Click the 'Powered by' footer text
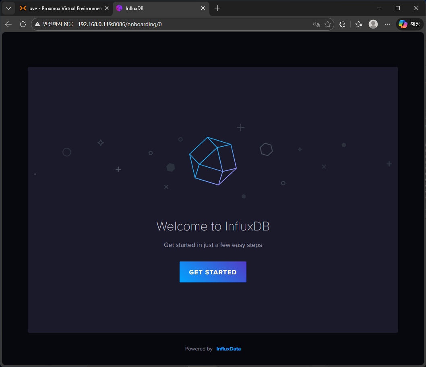Viewport: 426px width, 367px height. [x=199, y=349]
